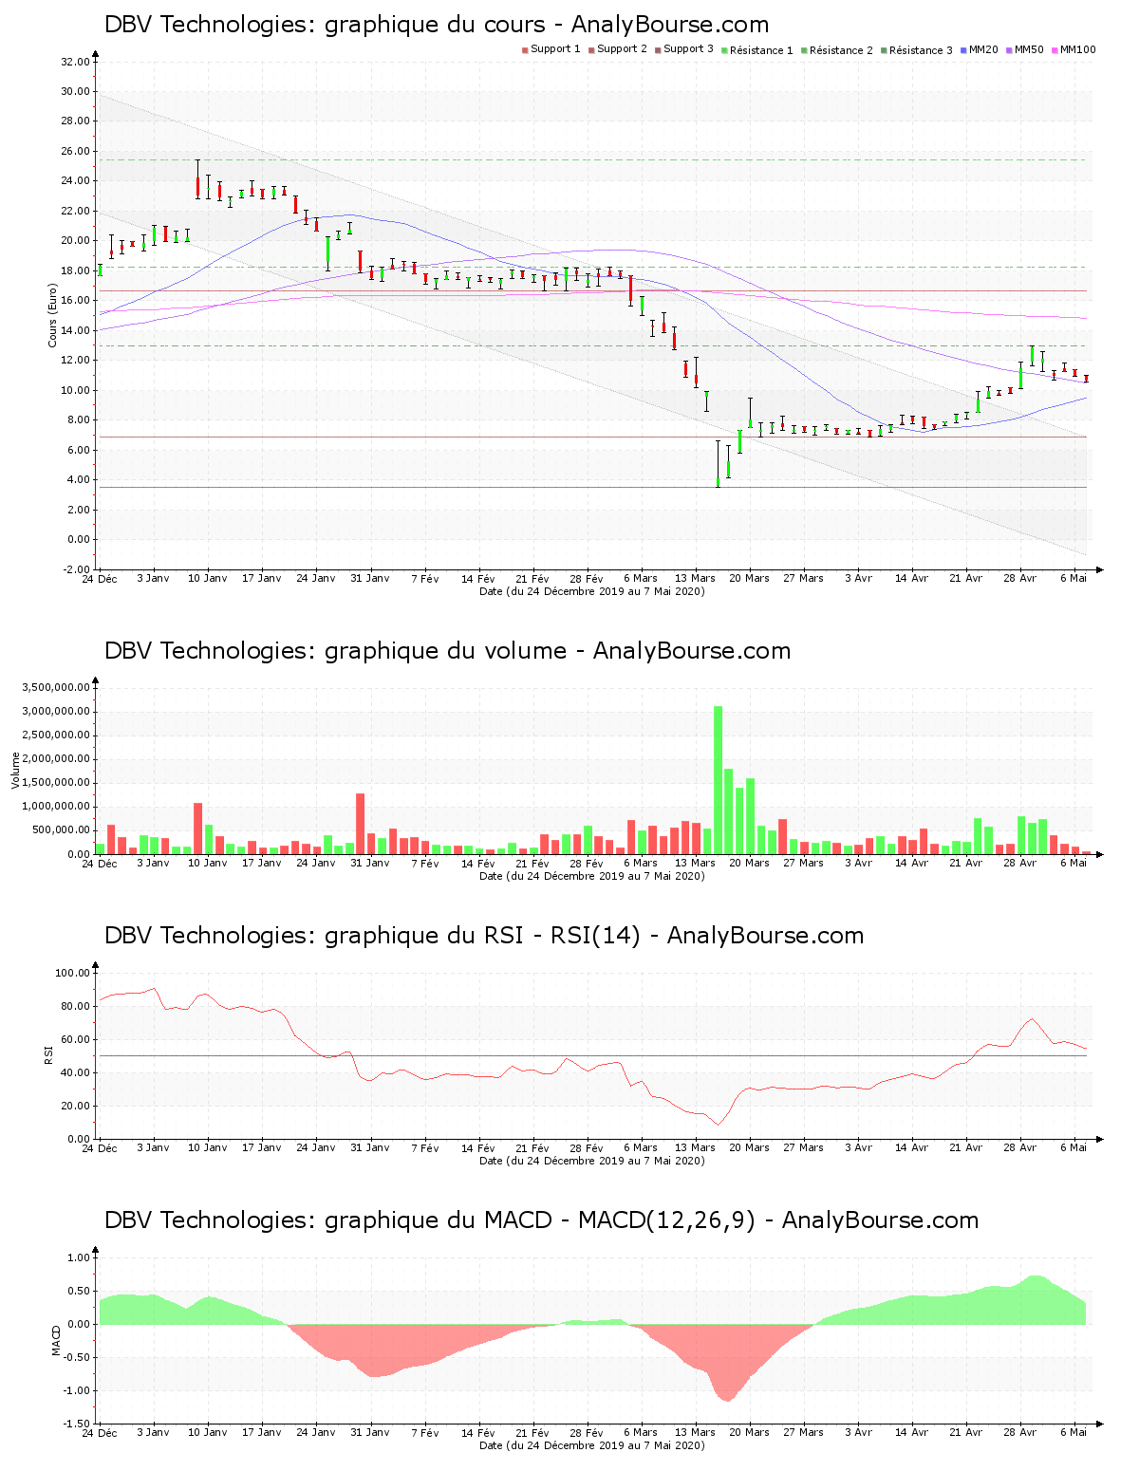Click the 'Cours (Euro)' vertical axis label
Screen dimensions: 1139x1471
point(53,315)
